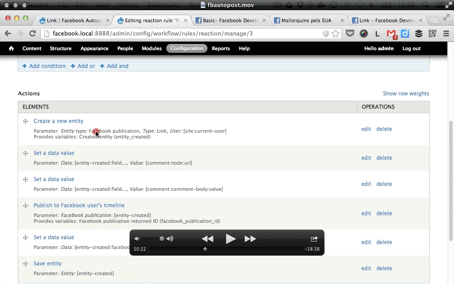Open the Pocket extension icon
Image resolution: width=454 pixels, height=284 pixels.
click(x=350, y=34)
